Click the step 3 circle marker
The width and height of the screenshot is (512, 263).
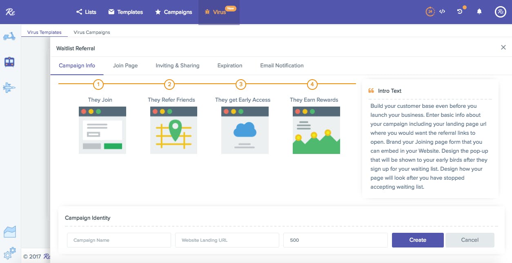(241, 85)
